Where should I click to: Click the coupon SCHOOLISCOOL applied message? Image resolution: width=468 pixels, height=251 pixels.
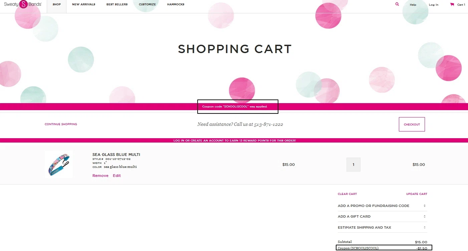(235, 106)
